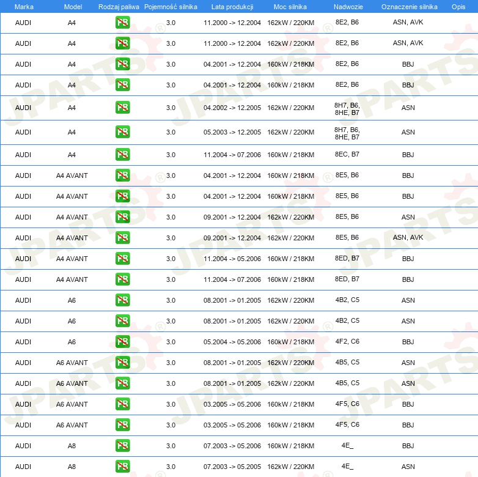478x477 pixels.
Task: Click the Lata produkcji column header
Action: click(x=232, y=7)
